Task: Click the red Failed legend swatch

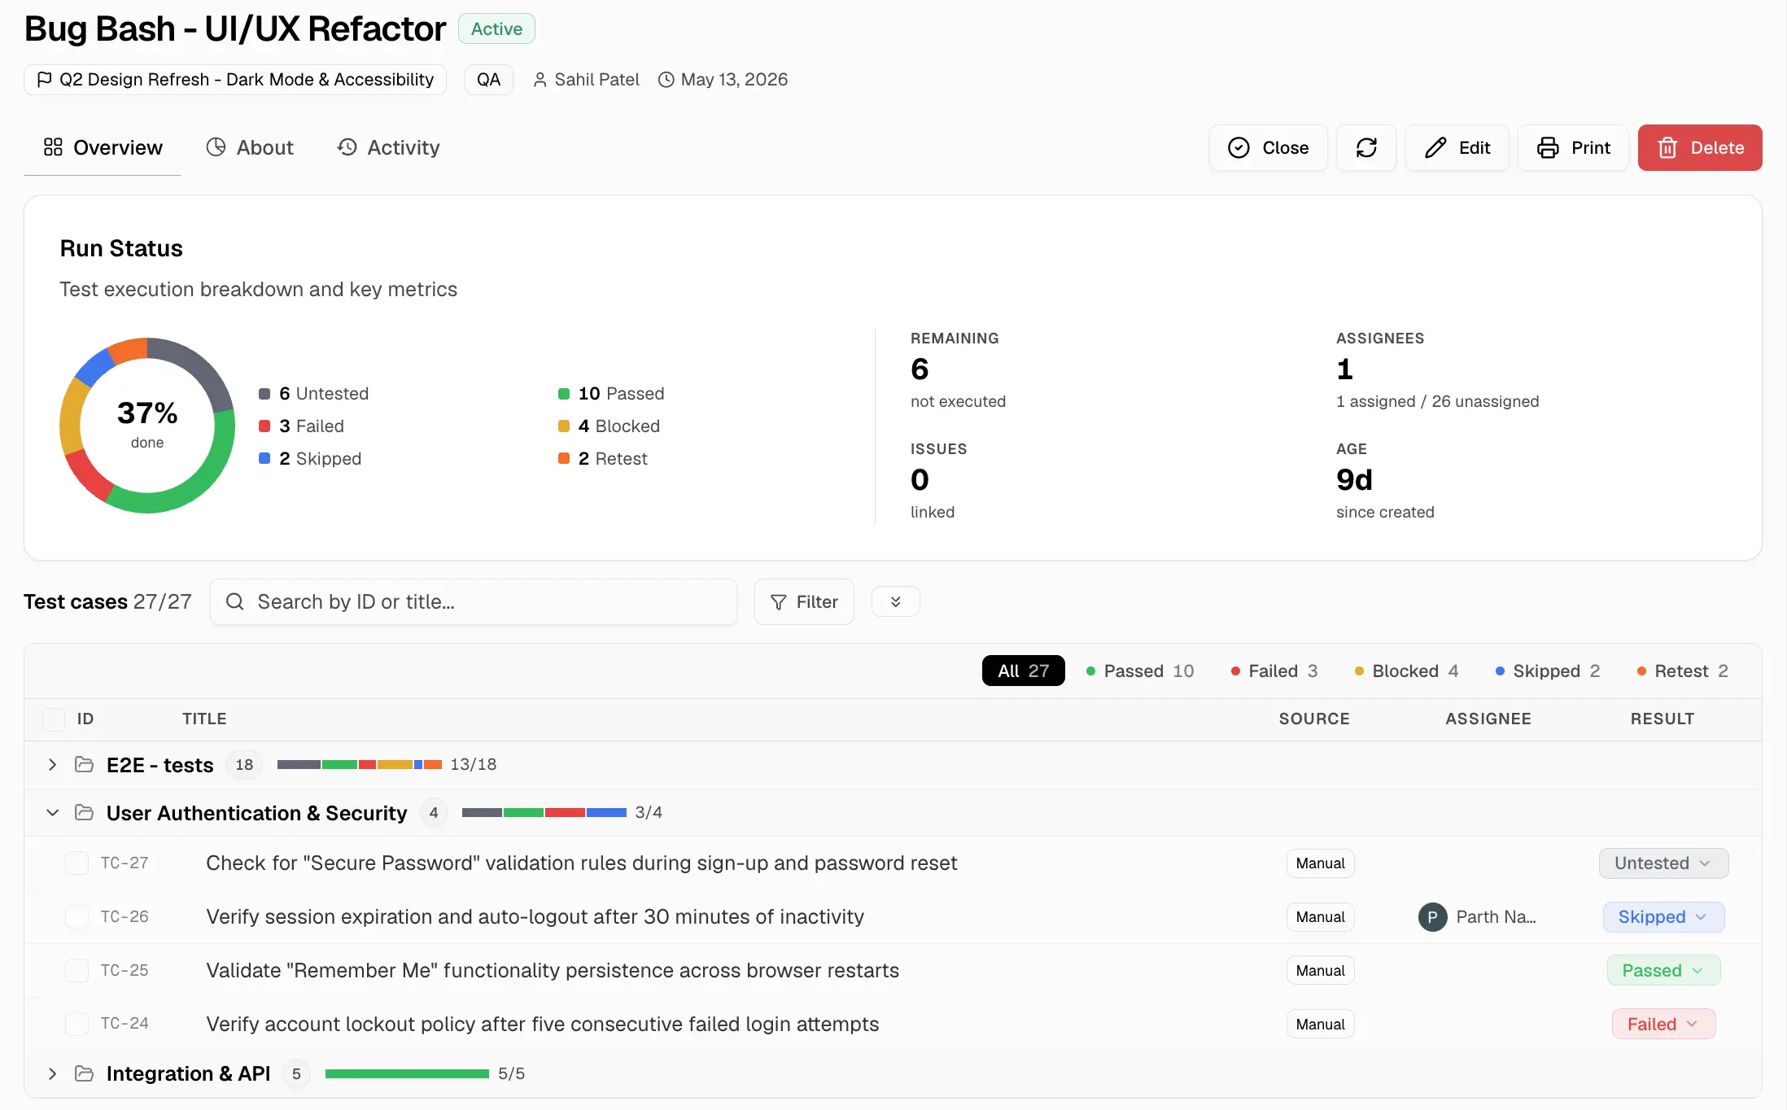Action: 264,426
